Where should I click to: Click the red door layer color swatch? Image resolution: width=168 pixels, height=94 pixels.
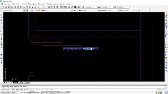(43, 10)
